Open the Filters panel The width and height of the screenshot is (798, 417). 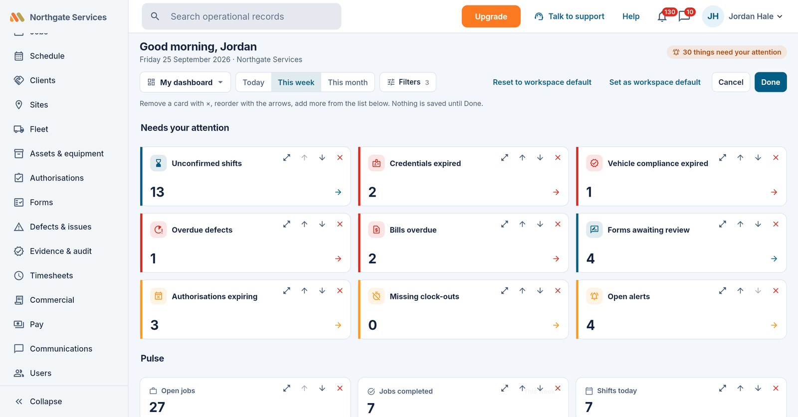click(x=408, y=82)
